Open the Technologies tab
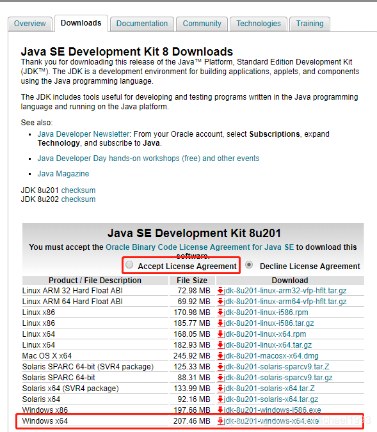377x432 pixels. tap(259, 24)
